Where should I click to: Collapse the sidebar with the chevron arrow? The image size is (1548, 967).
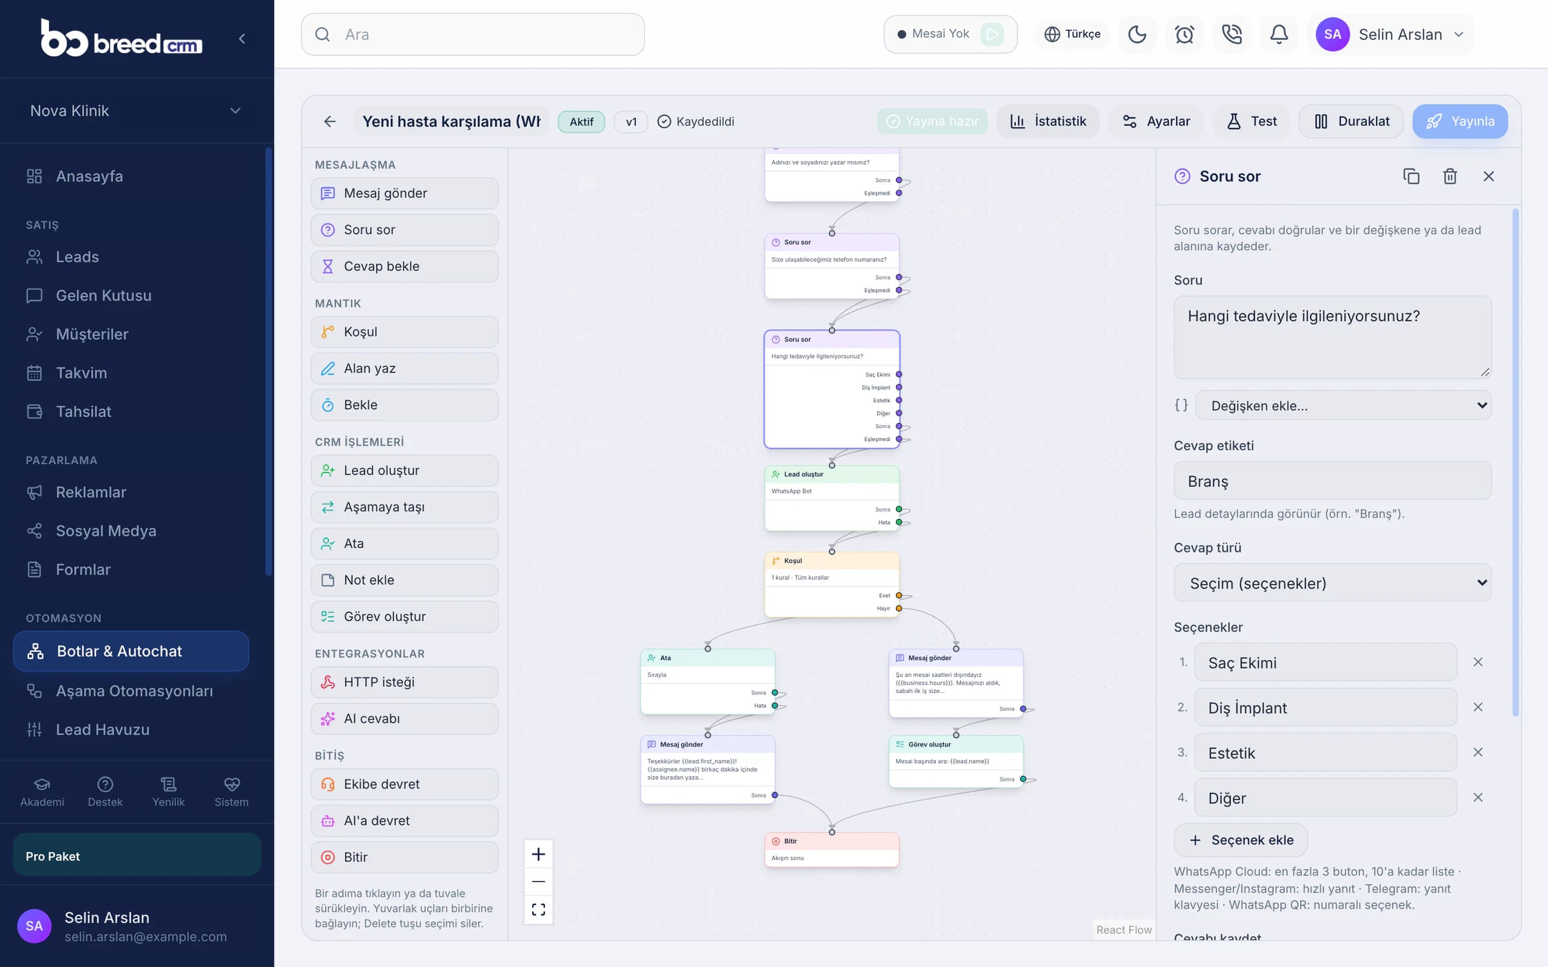point(242,39)
